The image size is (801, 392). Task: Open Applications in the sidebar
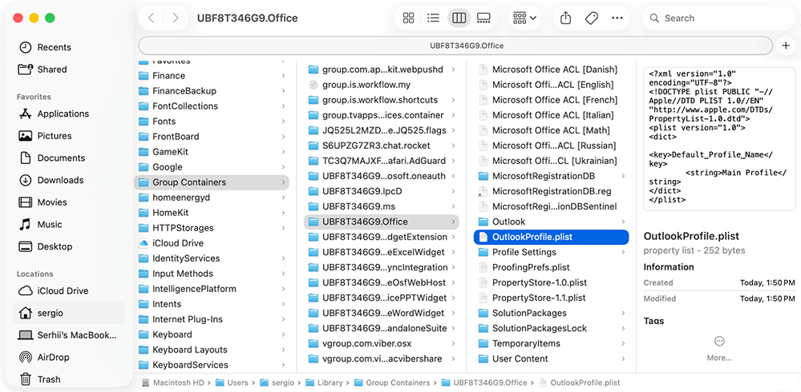click(69, 114)
